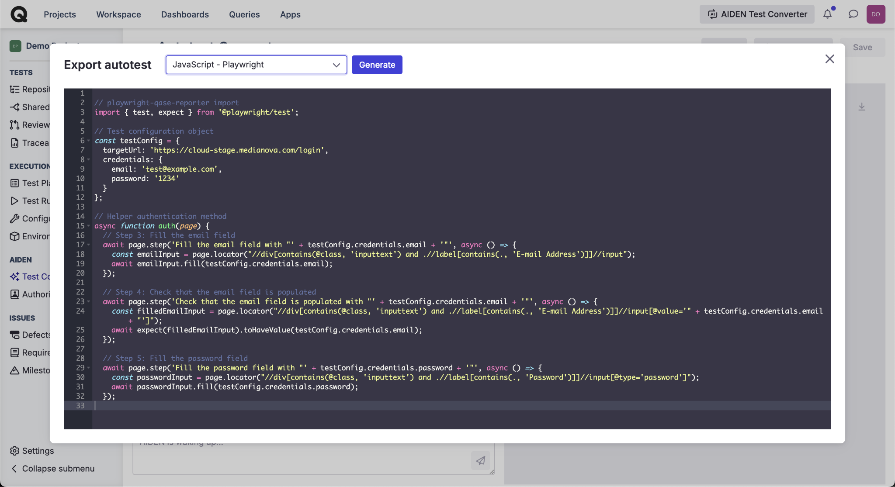
Task: Click the '// Helper authentication method' comment
Action: (160, 216)
